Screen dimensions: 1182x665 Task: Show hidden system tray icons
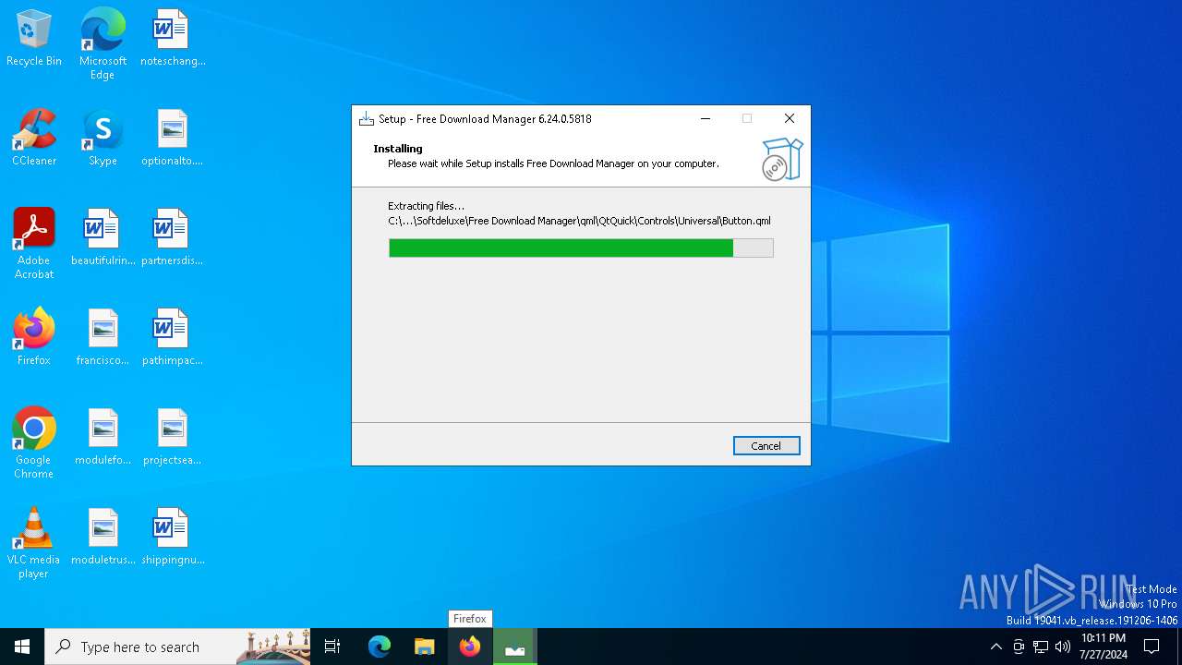[995, 647]
